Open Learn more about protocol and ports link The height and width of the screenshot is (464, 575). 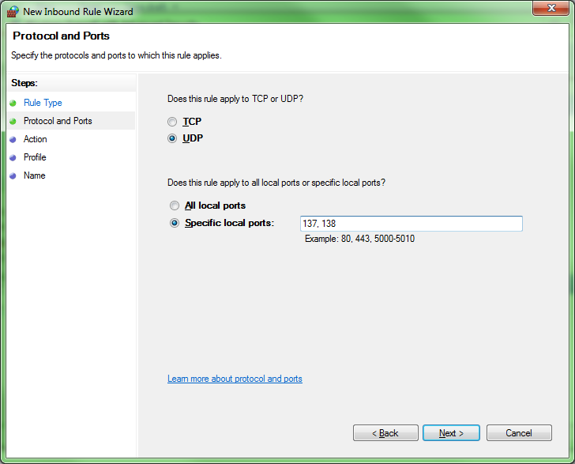coord(235,379)
